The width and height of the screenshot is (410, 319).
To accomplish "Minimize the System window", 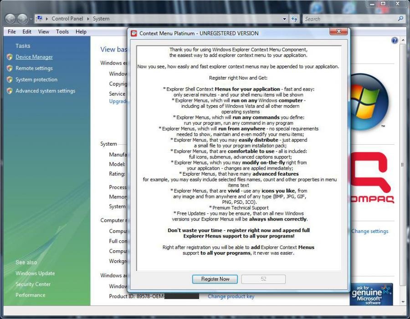I will 372,4.
